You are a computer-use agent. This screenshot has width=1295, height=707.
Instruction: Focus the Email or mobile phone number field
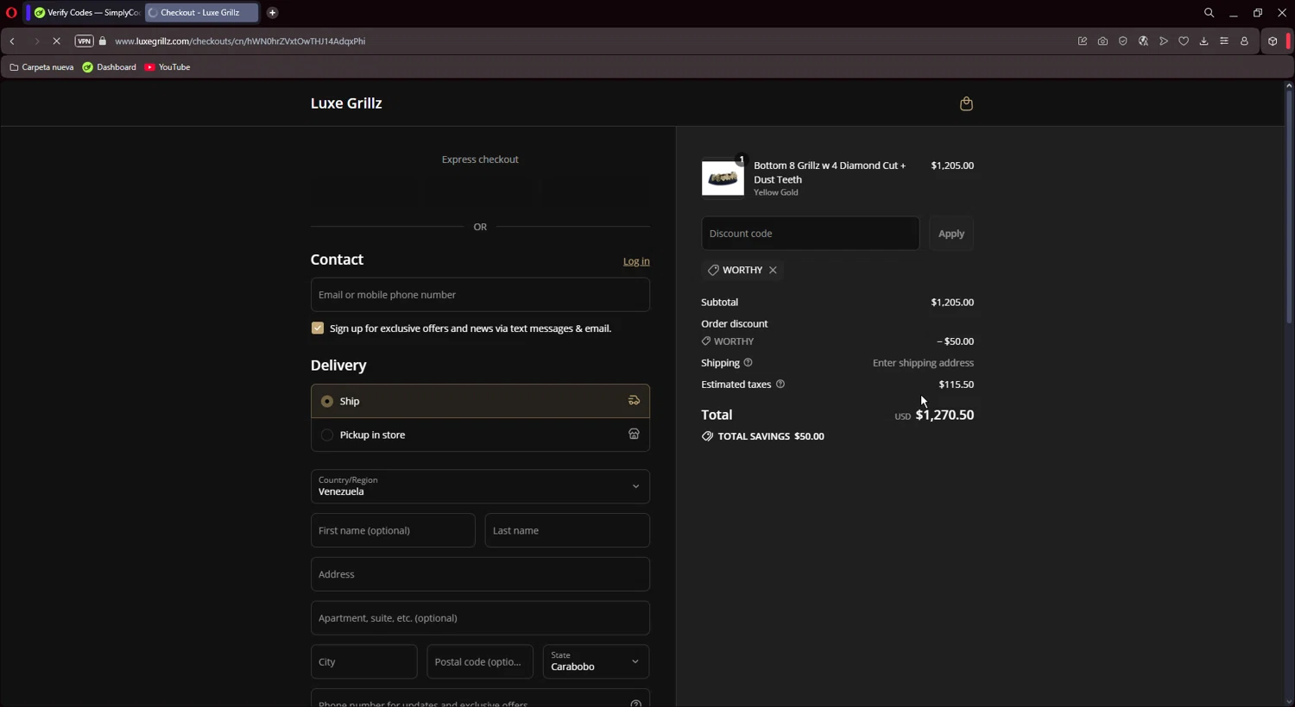tap(480, 295)
